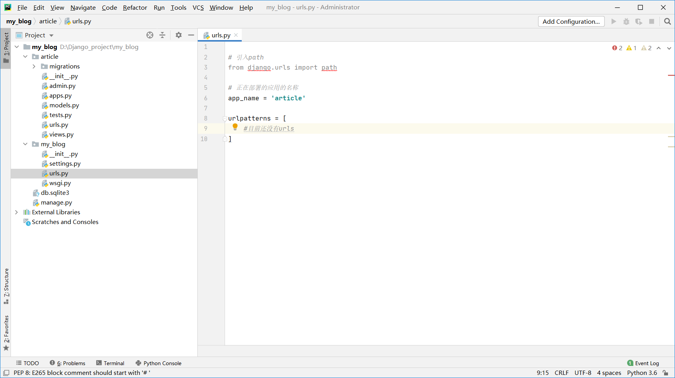Click the red error stripe marker on scrollbar
675x378 pixels.
click(x=671, y=75)
